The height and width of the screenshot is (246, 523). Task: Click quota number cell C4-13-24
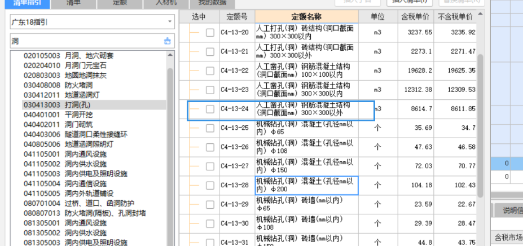pyautogui.click(x=237, y=109)
